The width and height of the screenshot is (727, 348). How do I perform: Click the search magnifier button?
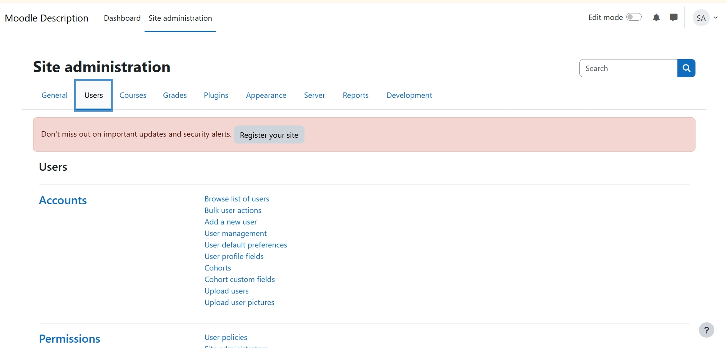coord(686,68)
